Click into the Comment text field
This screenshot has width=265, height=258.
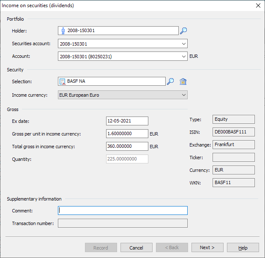tap(123, 210)
